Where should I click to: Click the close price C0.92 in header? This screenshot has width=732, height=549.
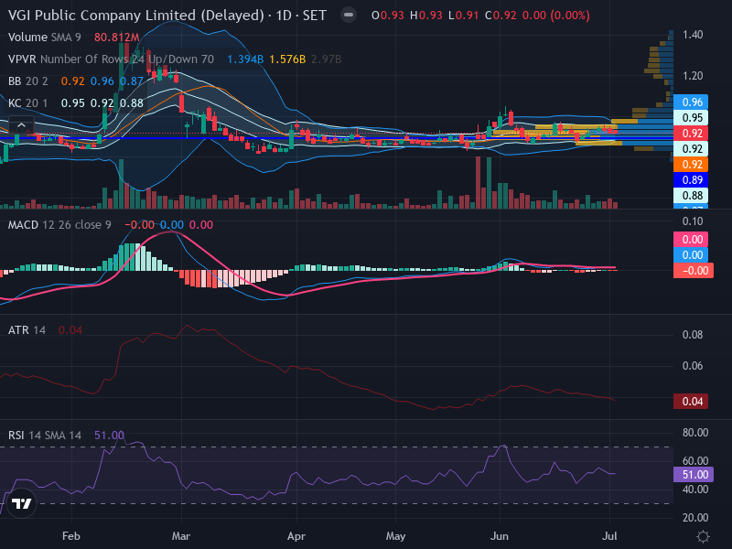[x=501, y=16]
